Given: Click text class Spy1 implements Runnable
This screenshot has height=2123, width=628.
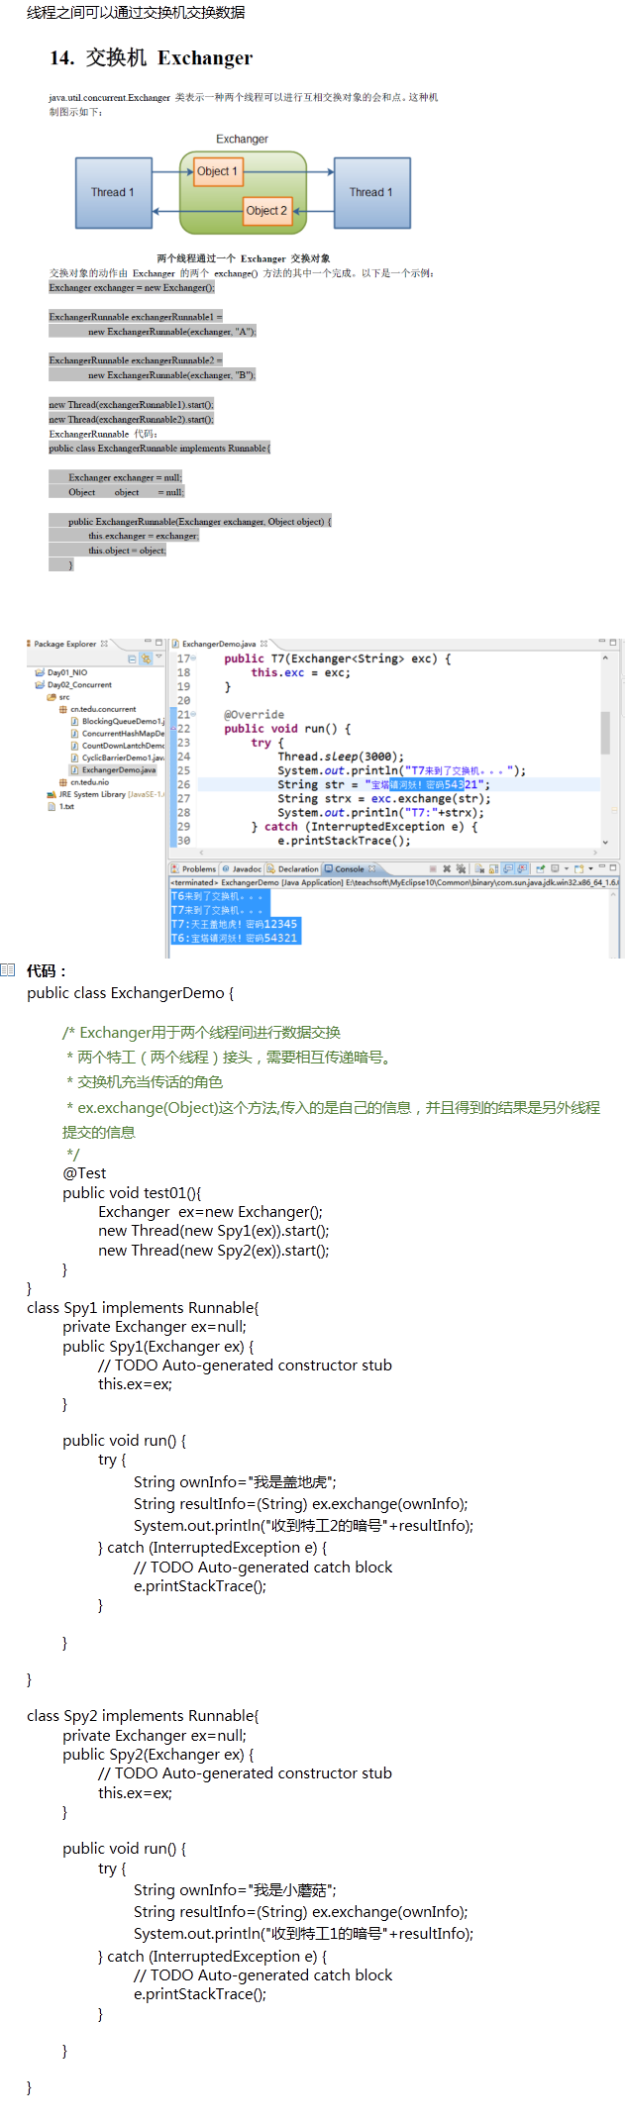Looking at the screenshot, I should pos(143,1307).
